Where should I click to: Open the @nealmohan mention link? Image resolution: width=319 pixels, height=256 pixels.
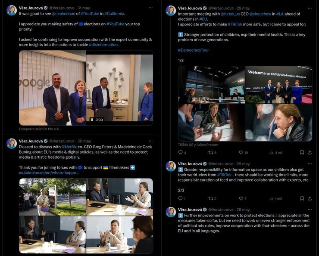(63, 14)
